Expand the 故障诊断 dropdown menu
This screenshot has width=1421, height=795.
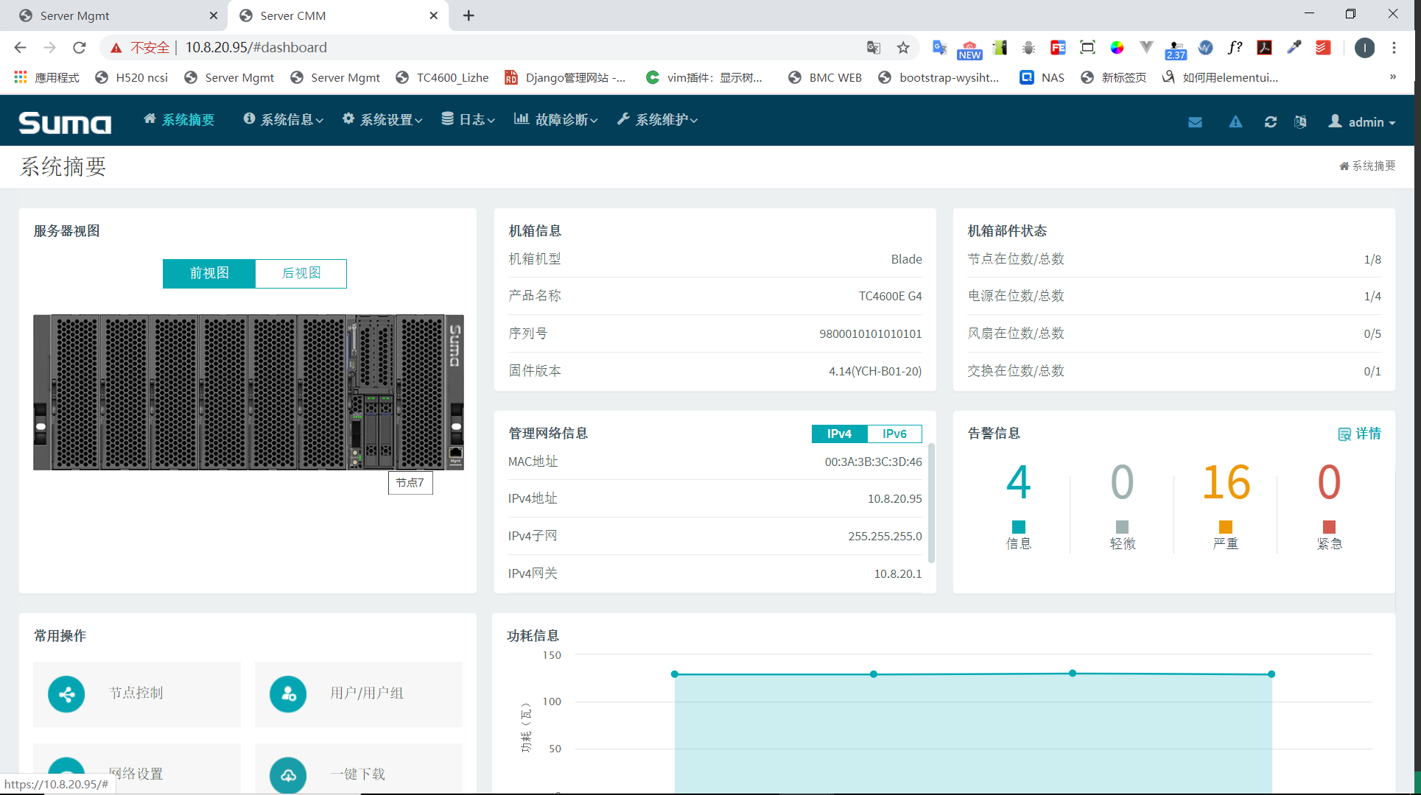(x=556, y=119)
